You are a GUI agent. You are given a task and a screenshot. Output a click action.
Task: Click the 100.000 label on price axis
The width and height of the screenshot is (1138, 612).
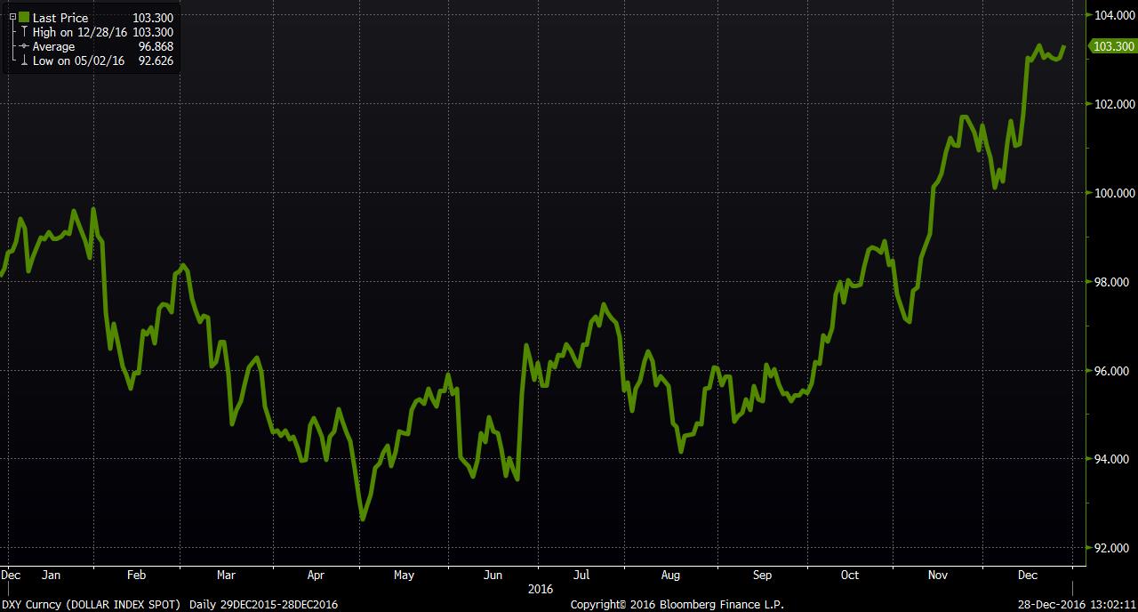click(1115, 193)
